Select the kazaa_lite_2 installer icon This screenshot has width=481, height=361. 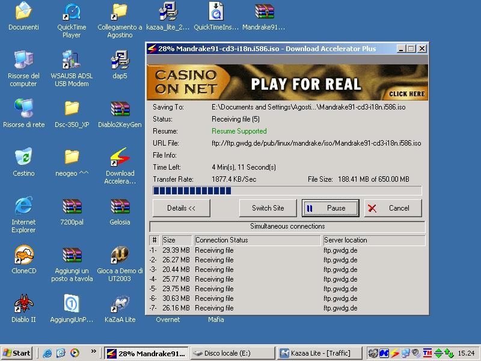[x=168, y=11]
